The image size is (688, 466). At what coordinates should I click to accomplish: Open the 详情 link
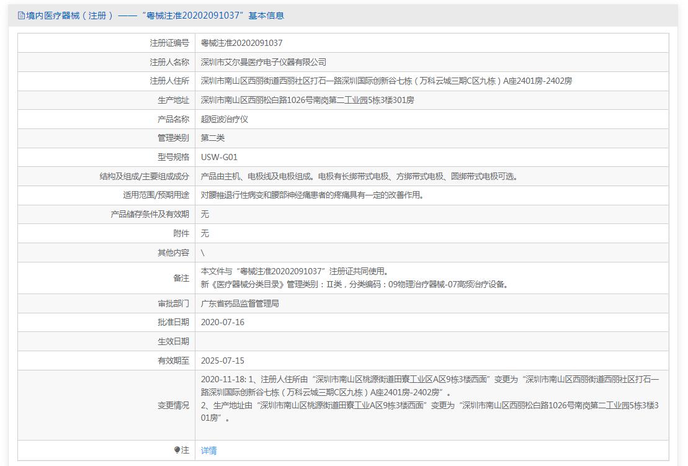pyautogui.click(x=209, y=450)
